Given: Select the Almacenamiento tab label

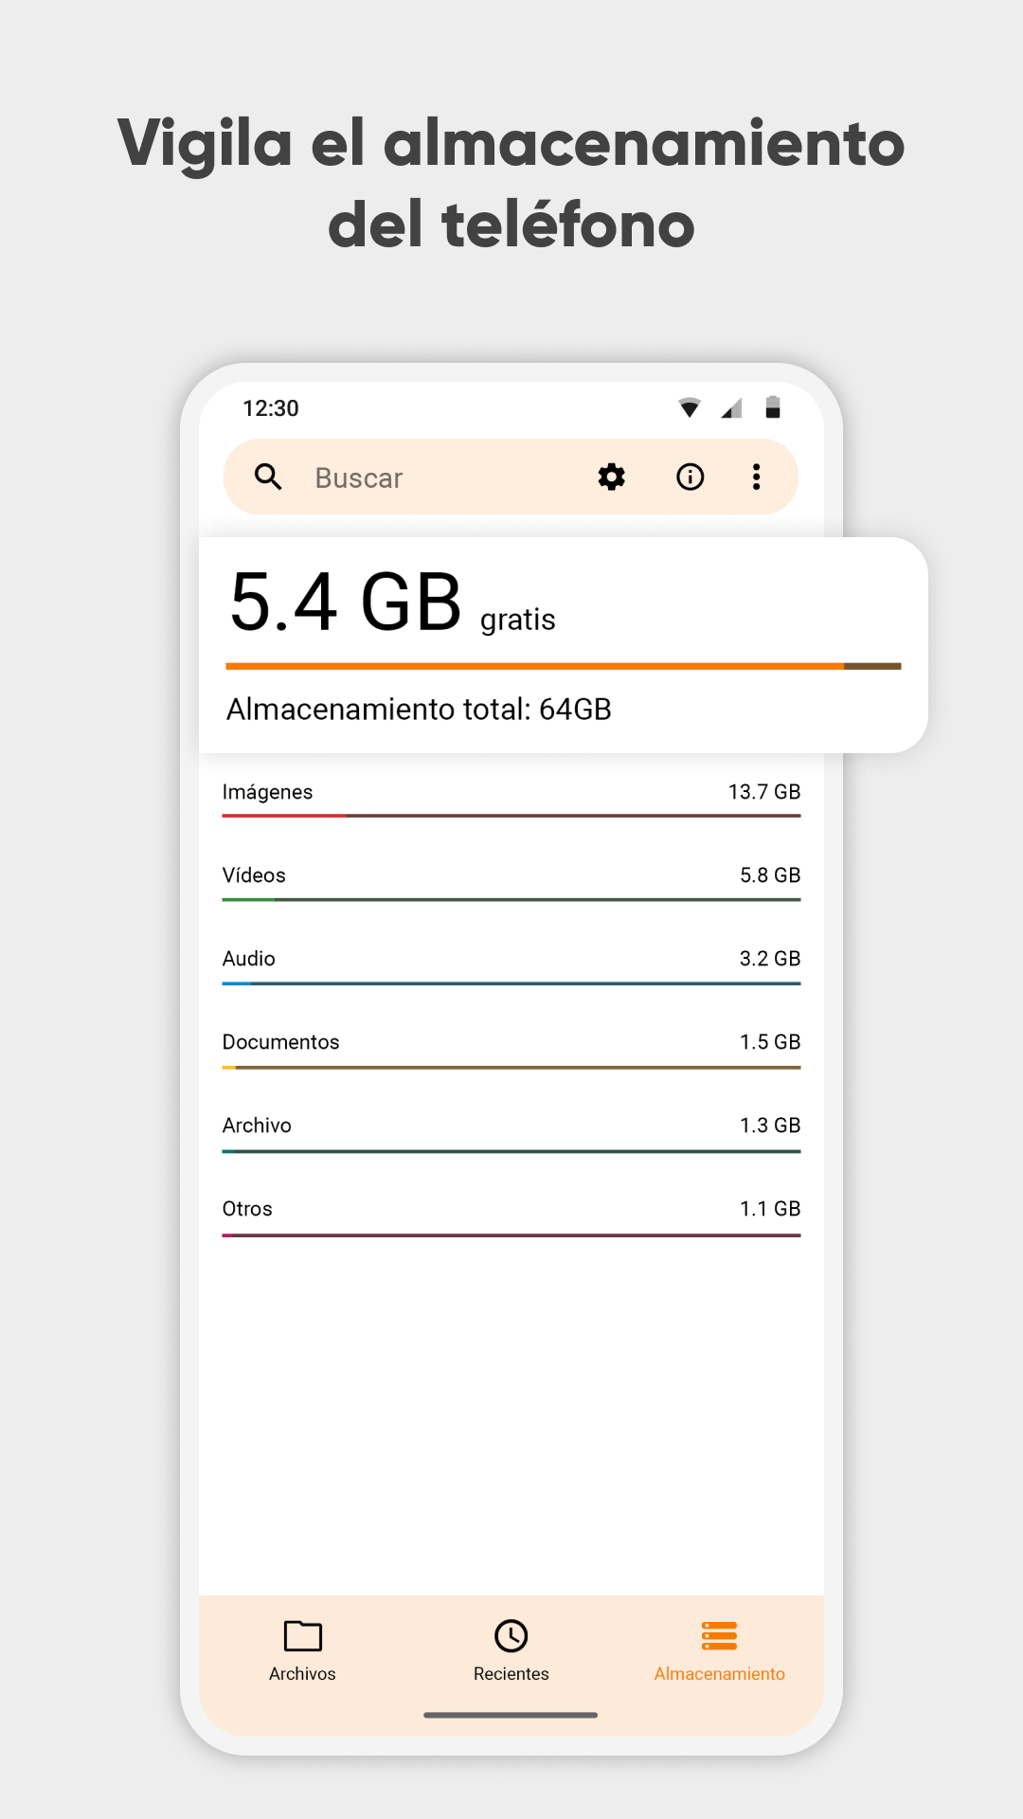Looking at the screenshot, I should coord(720,1674).
